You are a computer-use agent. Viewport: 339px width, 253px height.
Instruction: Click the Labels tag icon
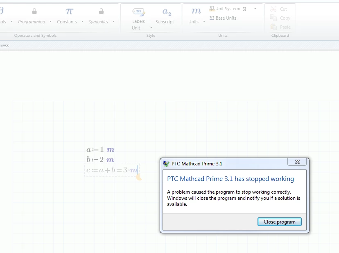pos(138,12)
